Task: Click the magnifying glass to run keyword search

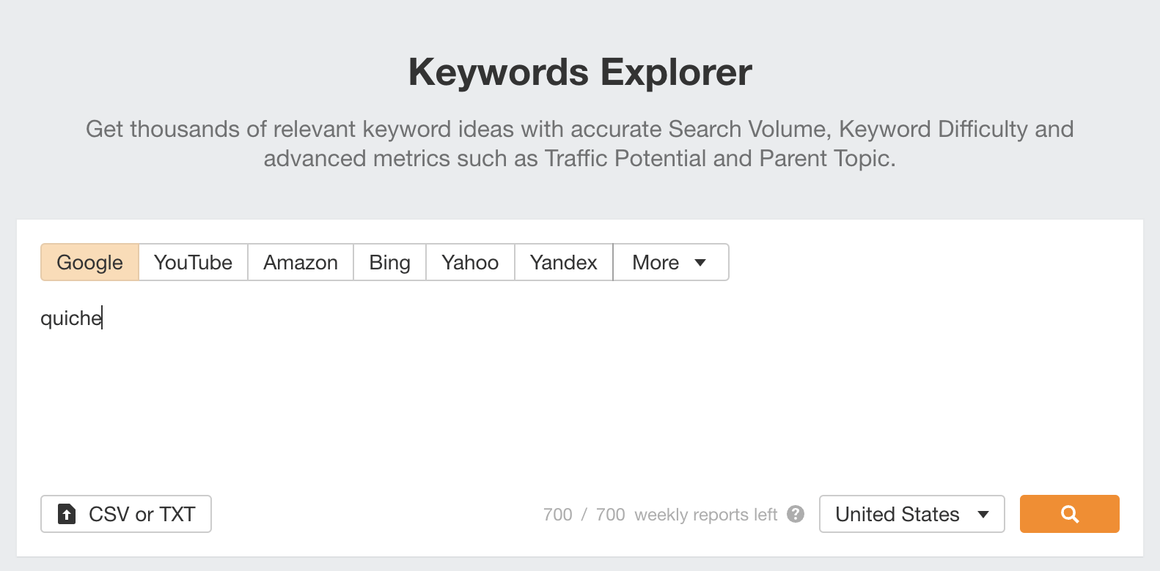Action: tap(1069, 514)
